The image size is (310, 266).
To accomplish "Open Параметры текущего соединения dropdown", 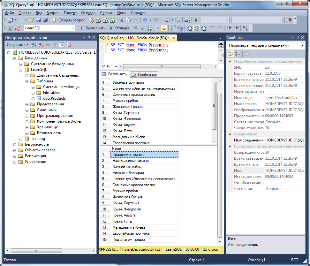I will point(302,45).
